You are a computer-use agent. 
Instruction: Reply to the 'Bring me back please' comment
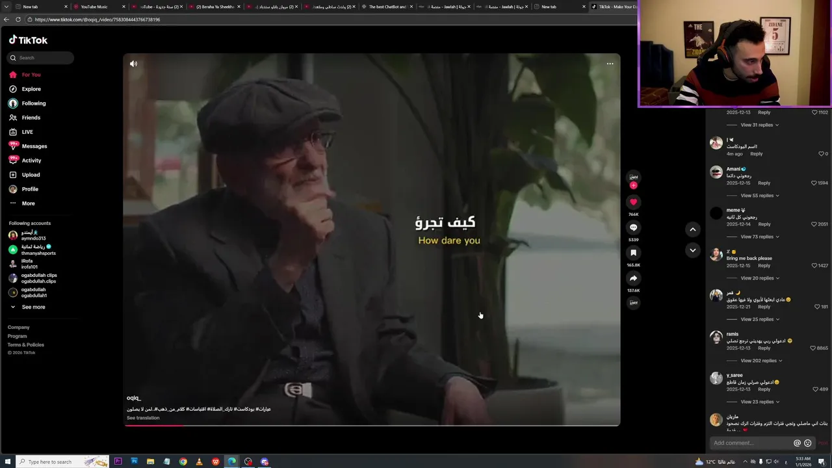pyautogui.click(x=764, y=266)
